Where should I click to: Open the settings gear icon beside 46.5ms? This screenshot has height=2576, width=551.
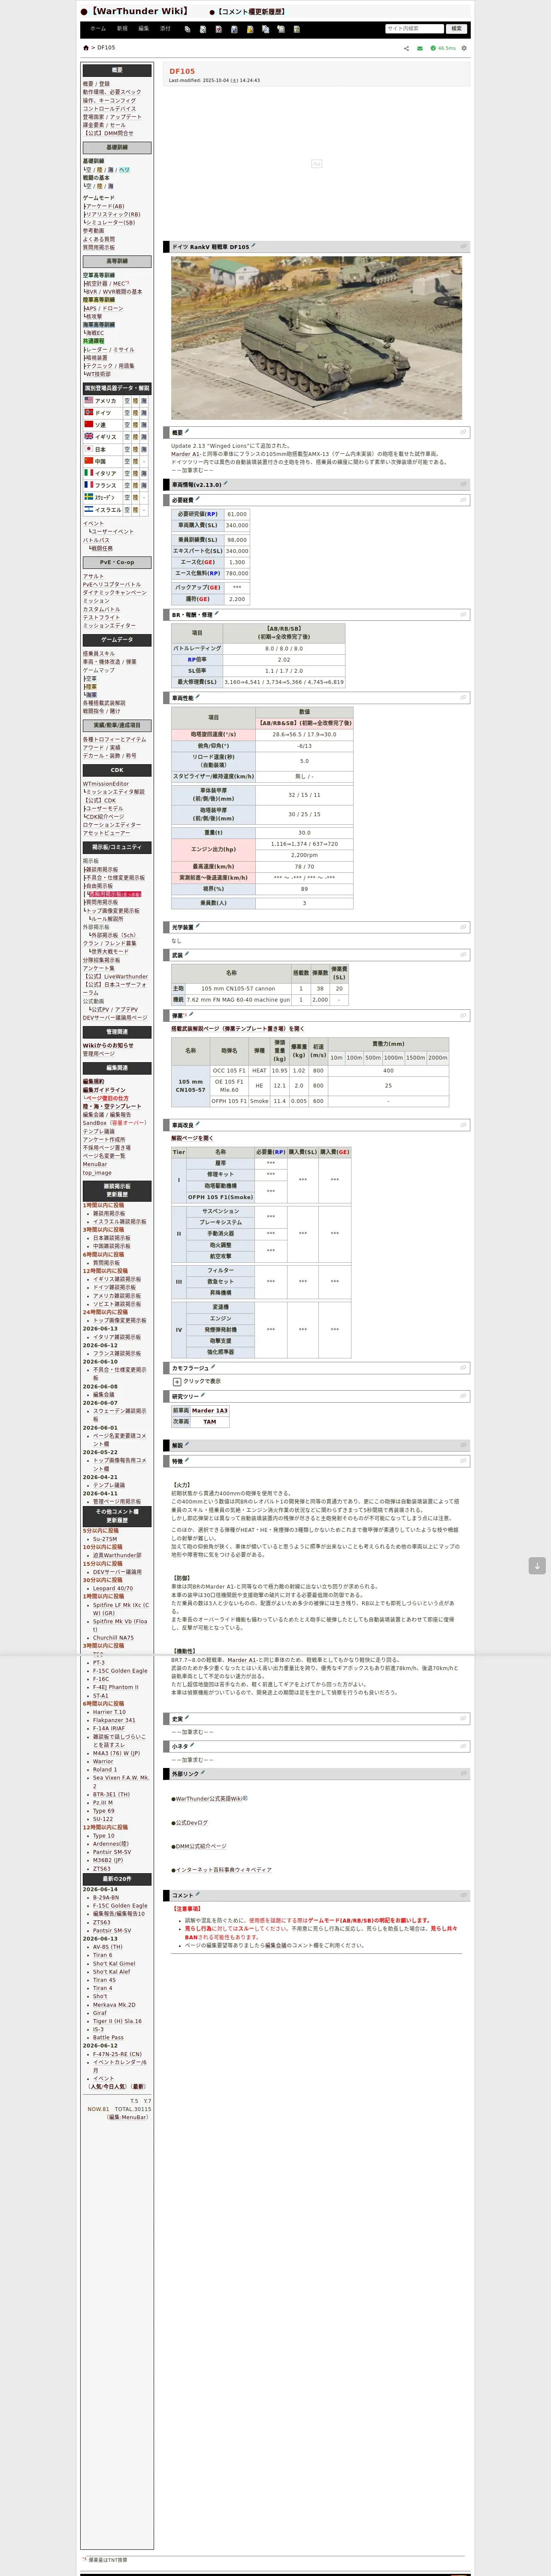(x=464, y=48)
